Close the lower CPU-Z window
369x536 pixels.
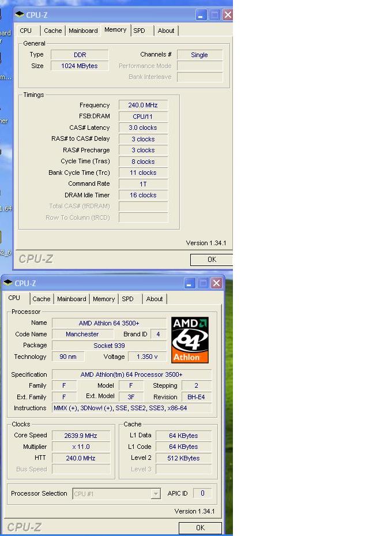tap(216, 283)
